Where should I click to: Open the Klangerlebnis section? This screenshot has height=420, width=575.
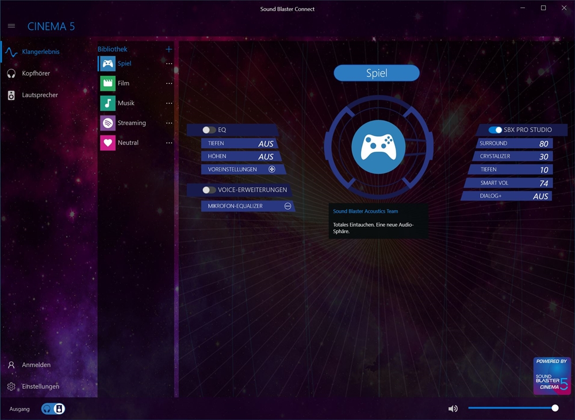[x=41, y=52]
